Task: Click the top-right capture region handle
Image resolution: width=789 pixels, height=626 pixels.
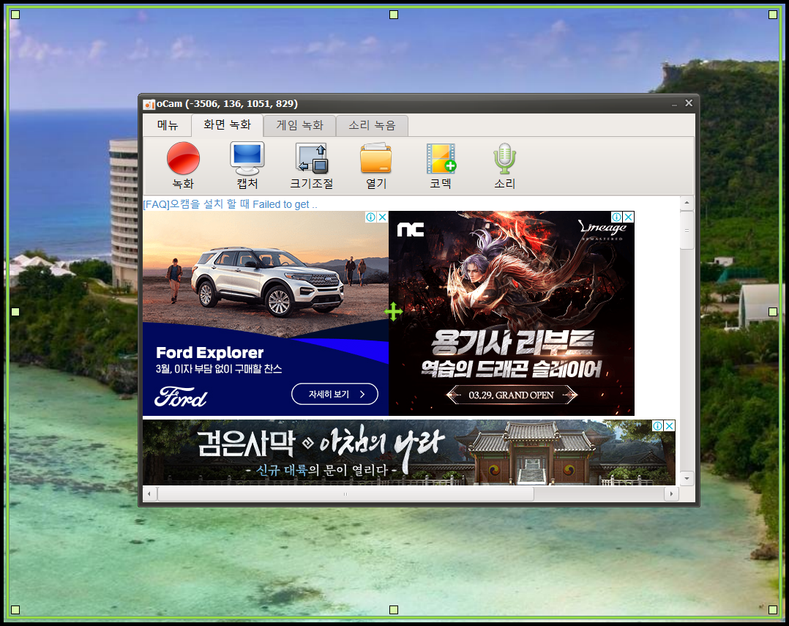Action: pyautogui.click(x=773, y=15)
